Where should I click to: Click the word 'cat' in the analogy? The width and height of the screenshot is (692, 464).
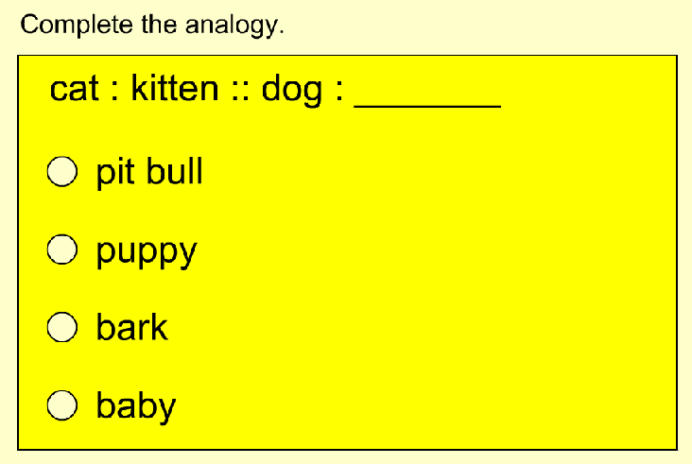[74, 90]
